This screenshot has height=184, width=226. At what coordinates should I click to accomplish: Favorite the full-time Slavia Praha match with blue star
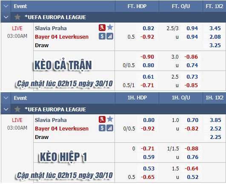110,27
